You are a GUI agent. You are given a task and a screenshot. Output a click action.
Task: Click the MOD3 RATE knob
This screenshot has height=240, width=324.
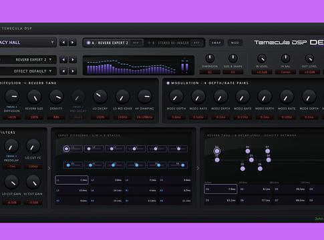coord(287,97)
